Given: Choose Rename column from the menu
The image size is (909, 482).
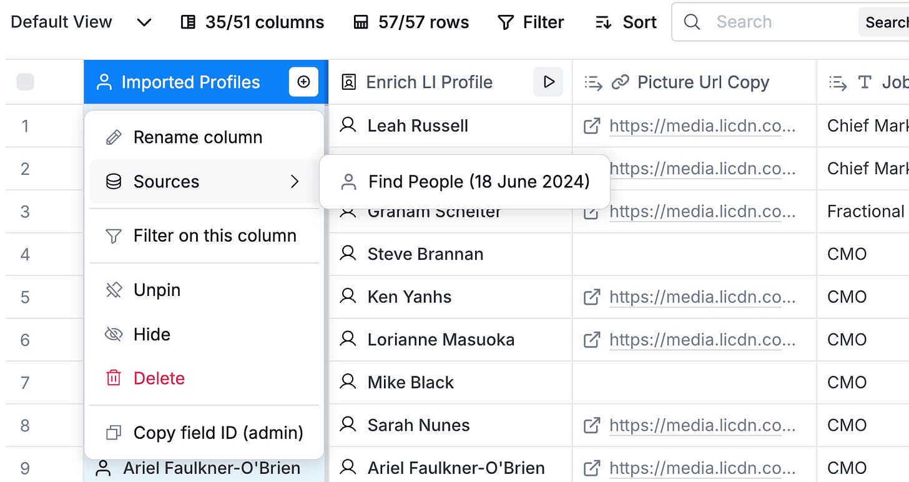Looking at the screenshot, I should pyautogui.click(x=197, y=137).
